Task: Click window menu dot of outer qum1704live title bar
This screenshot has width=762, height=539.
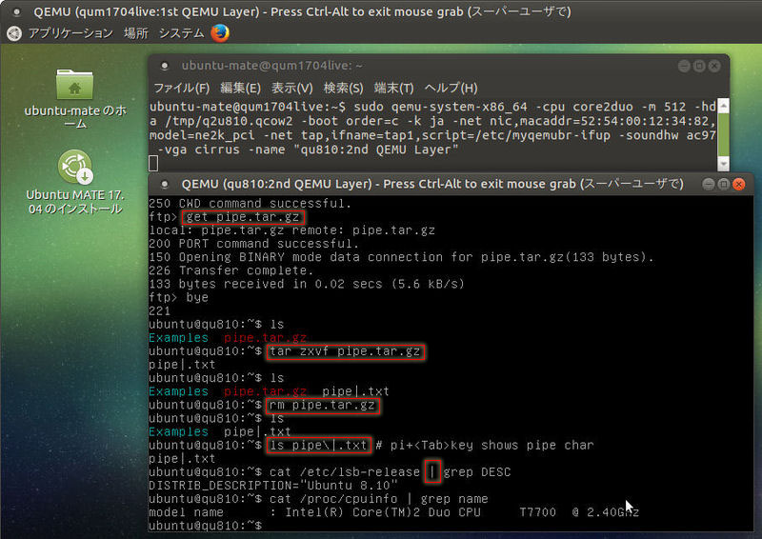Action: coord(16,11)
